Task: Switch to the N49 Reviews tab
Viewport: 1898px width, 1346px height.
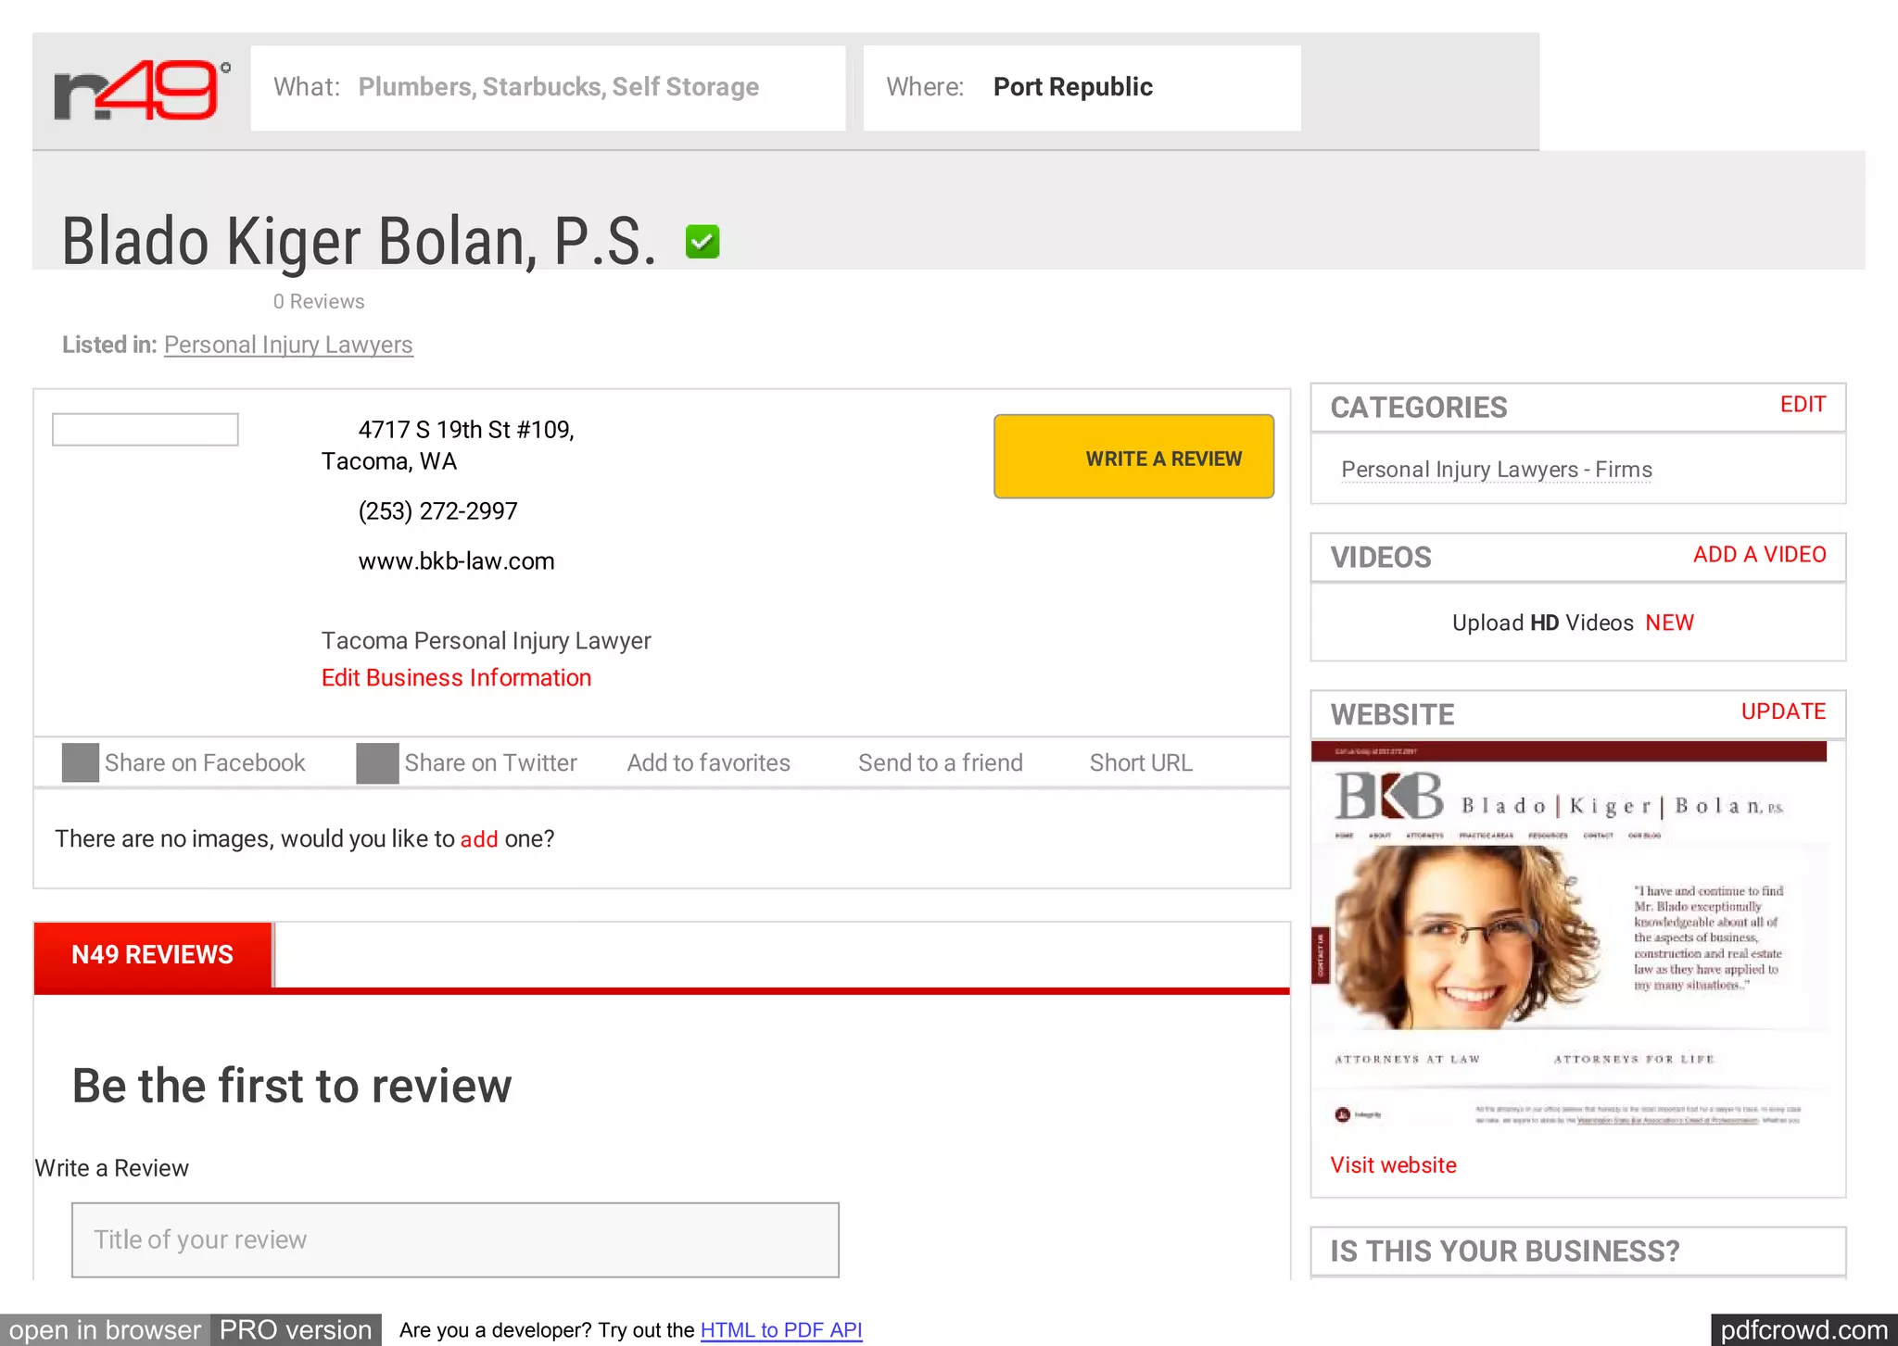Action: (153, 955)
